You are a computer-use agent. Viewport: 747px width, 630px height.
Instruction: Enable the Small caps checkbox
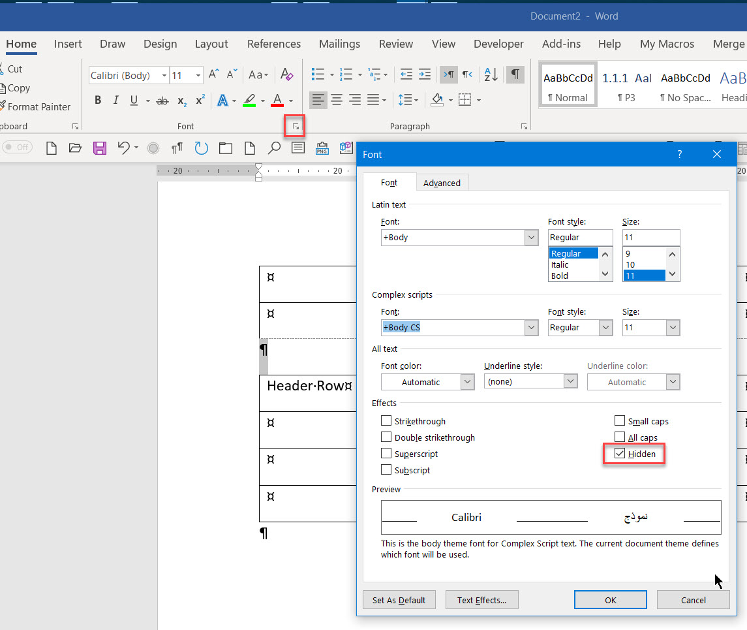620,421
